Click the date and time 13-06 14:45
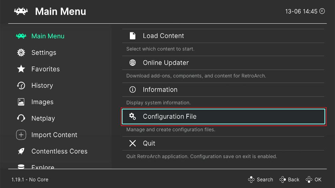Screen dimensions: 335x188 point(301,11)
